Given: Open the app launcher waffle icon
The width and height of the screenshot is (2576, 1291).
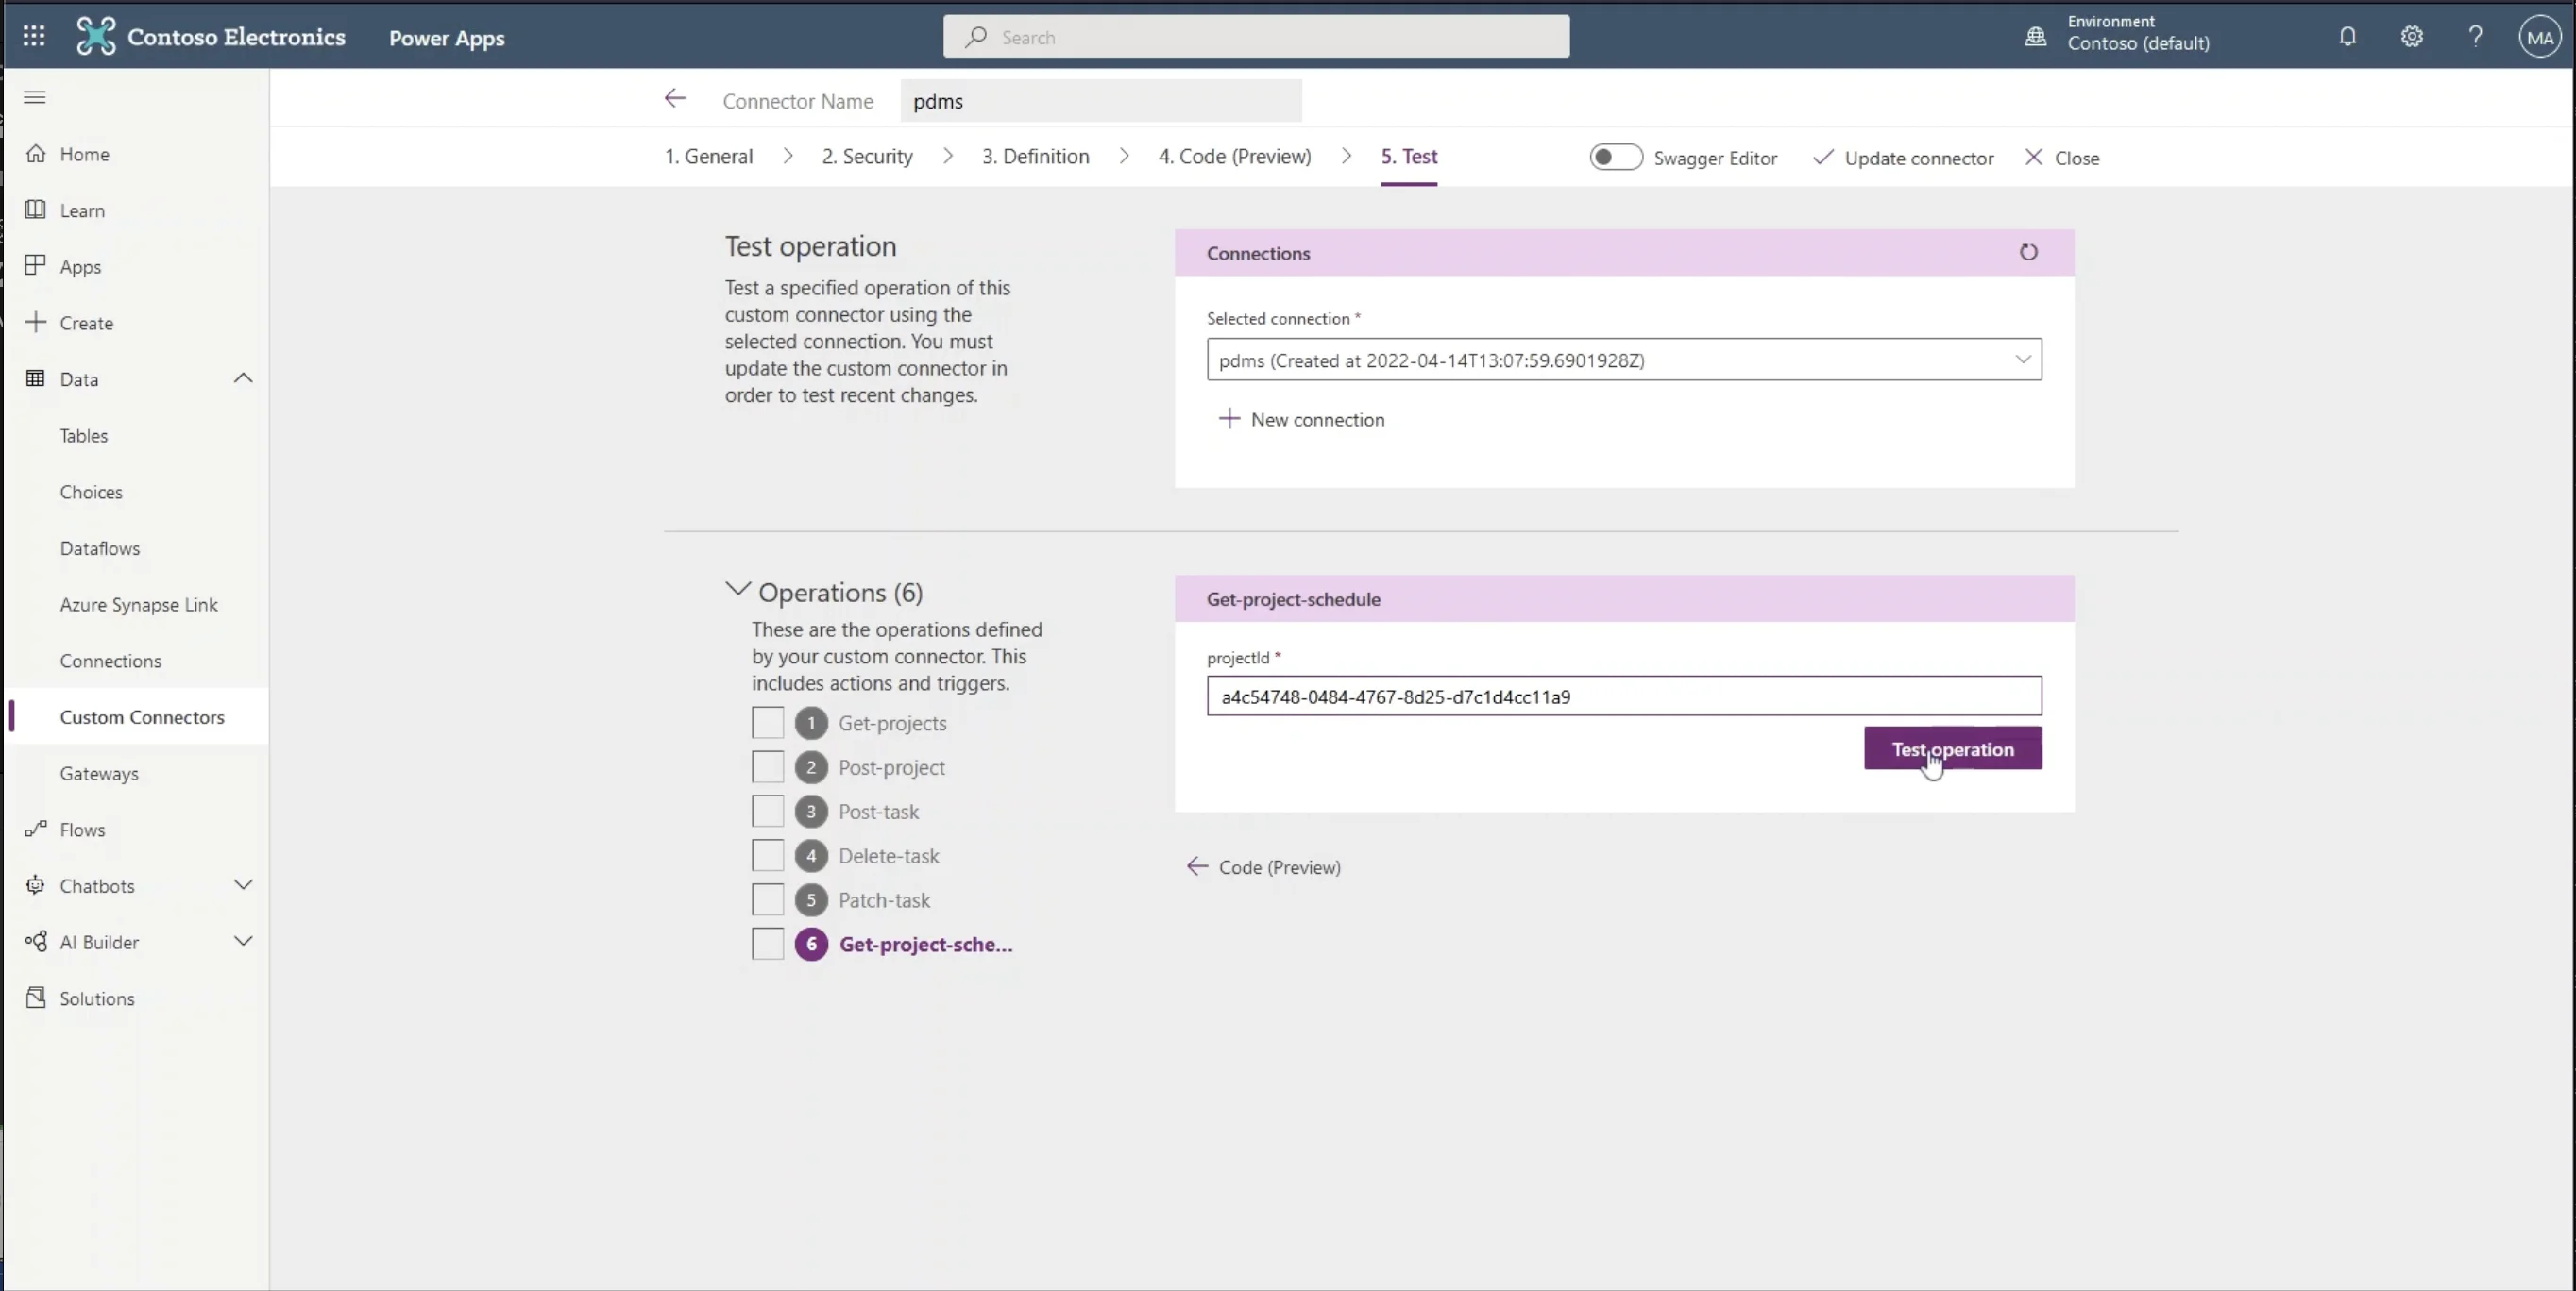Looking at the screenshot, I should click(x=34, y=37).
